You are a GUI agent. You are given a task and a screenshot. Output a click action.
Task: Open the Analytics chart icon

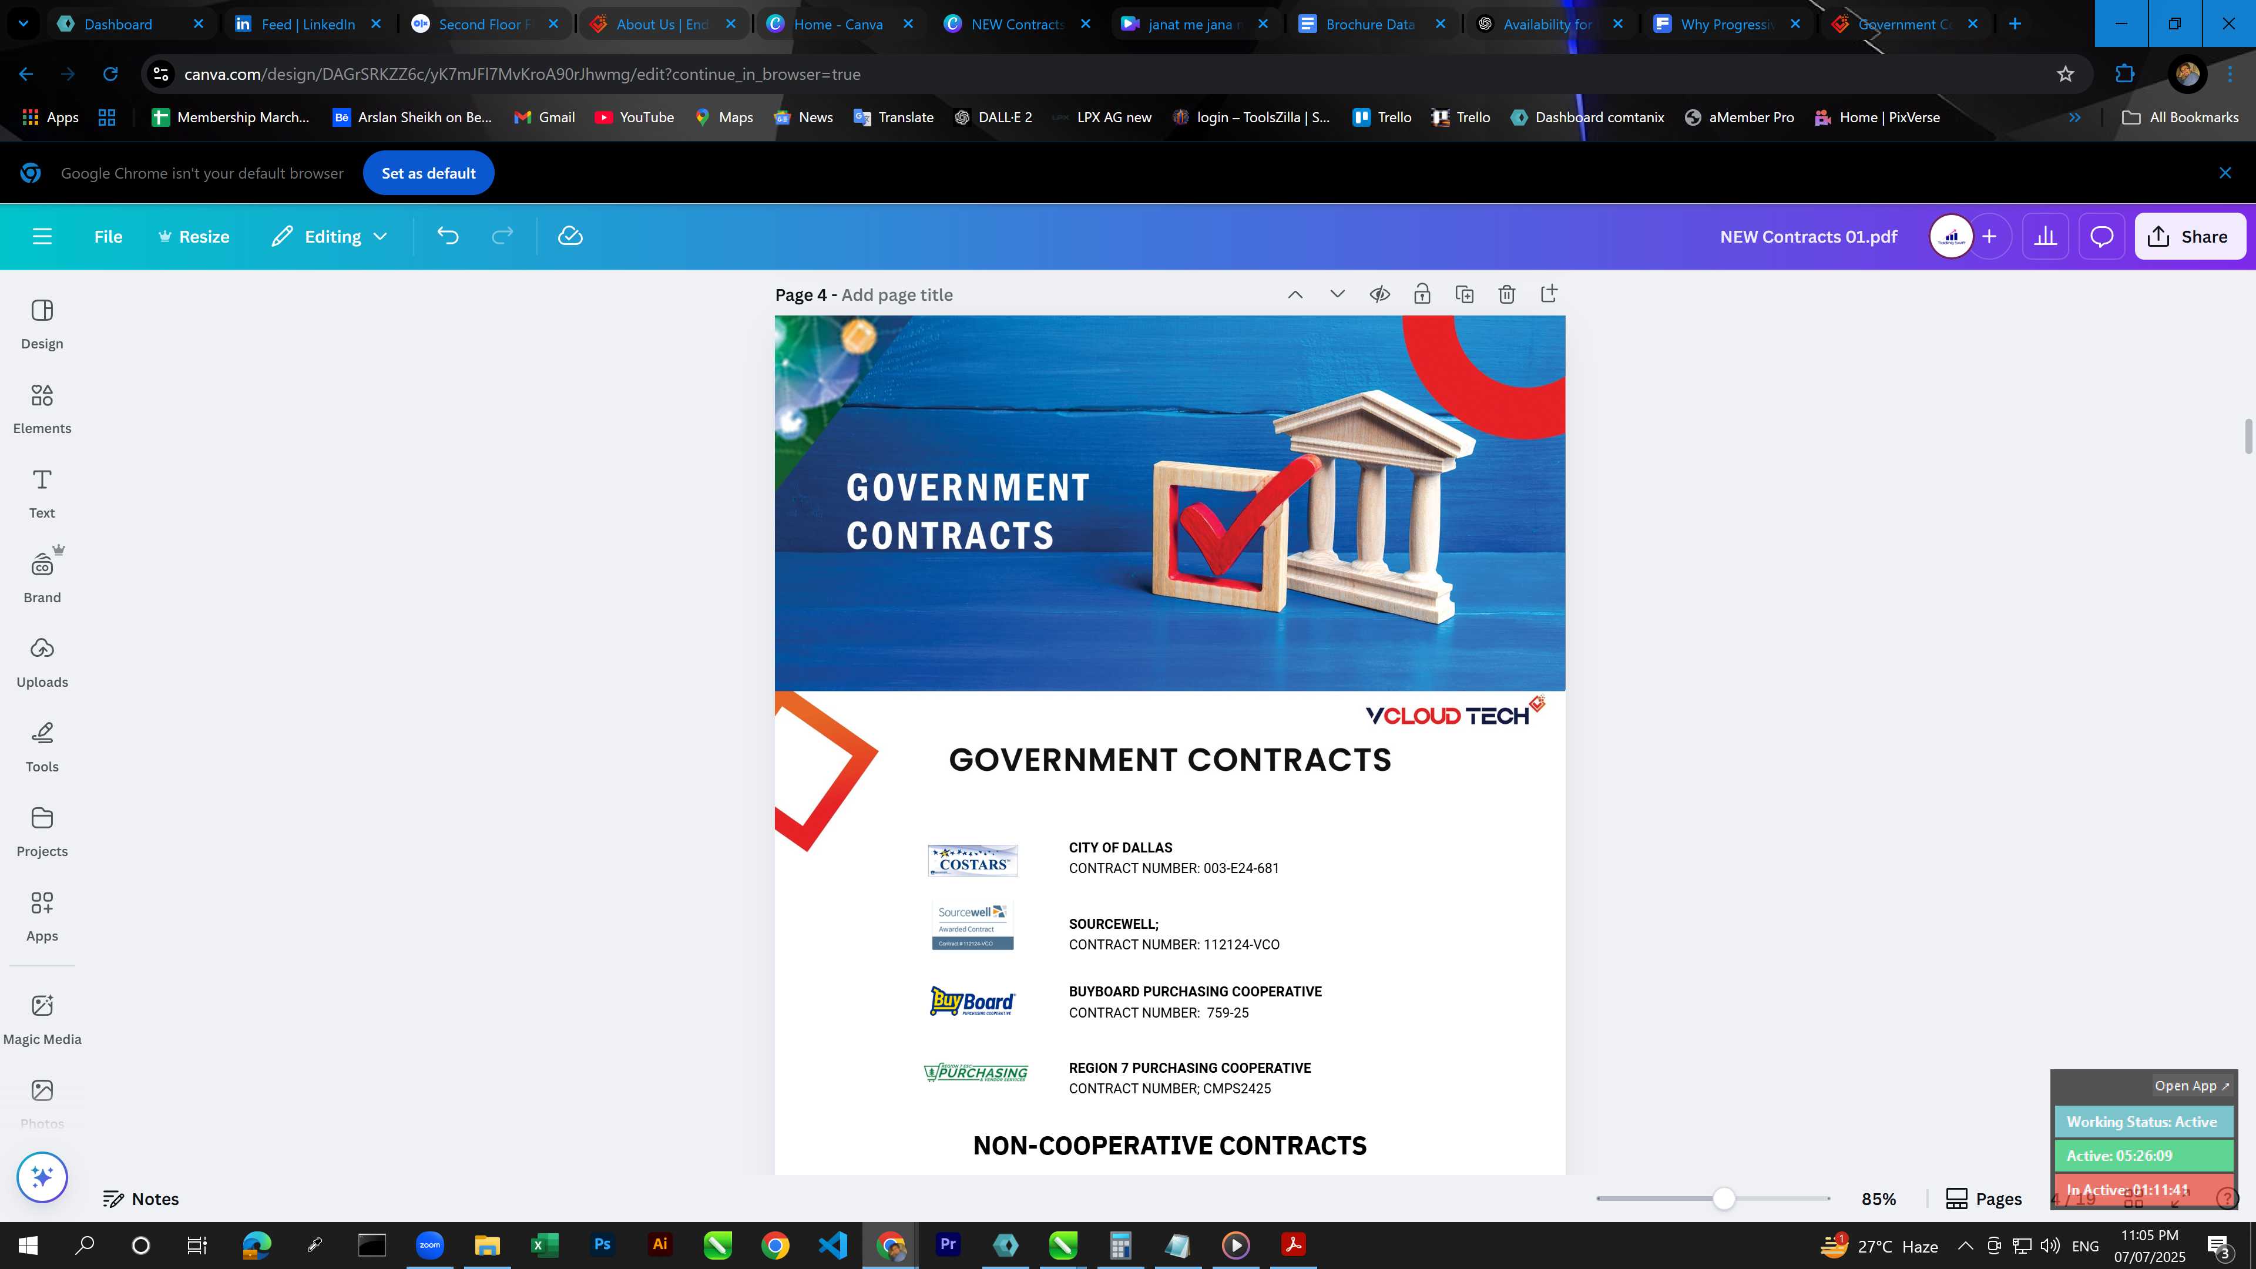tap(2045, 236)
